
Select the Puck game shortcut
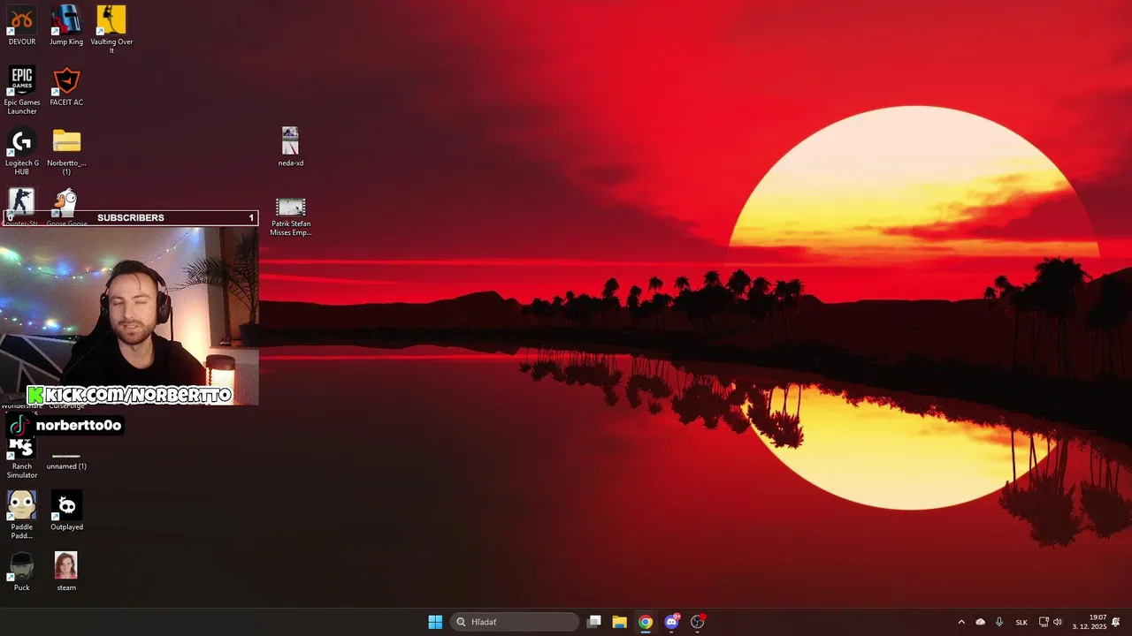click(22, 572)
